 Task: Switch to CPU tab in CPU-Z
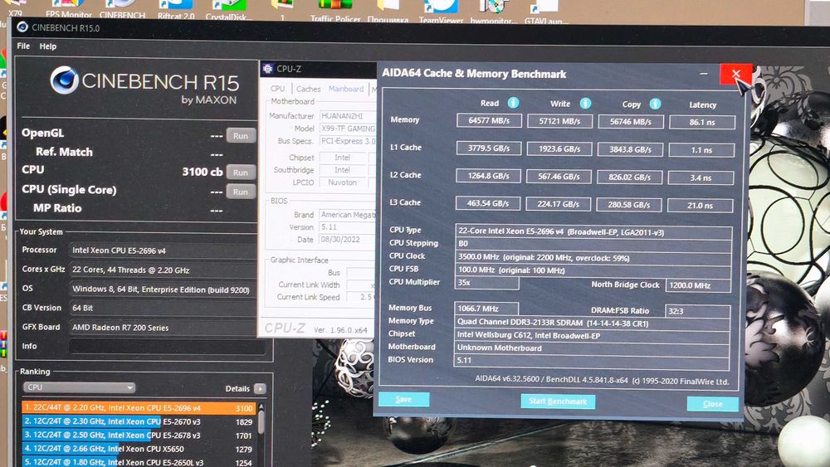click(x=277, y=89)
